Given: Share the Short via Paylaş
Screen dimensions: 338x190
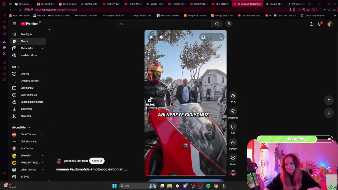Looking at the screenshot, I should pyautogui.click(x=233, y=142).
